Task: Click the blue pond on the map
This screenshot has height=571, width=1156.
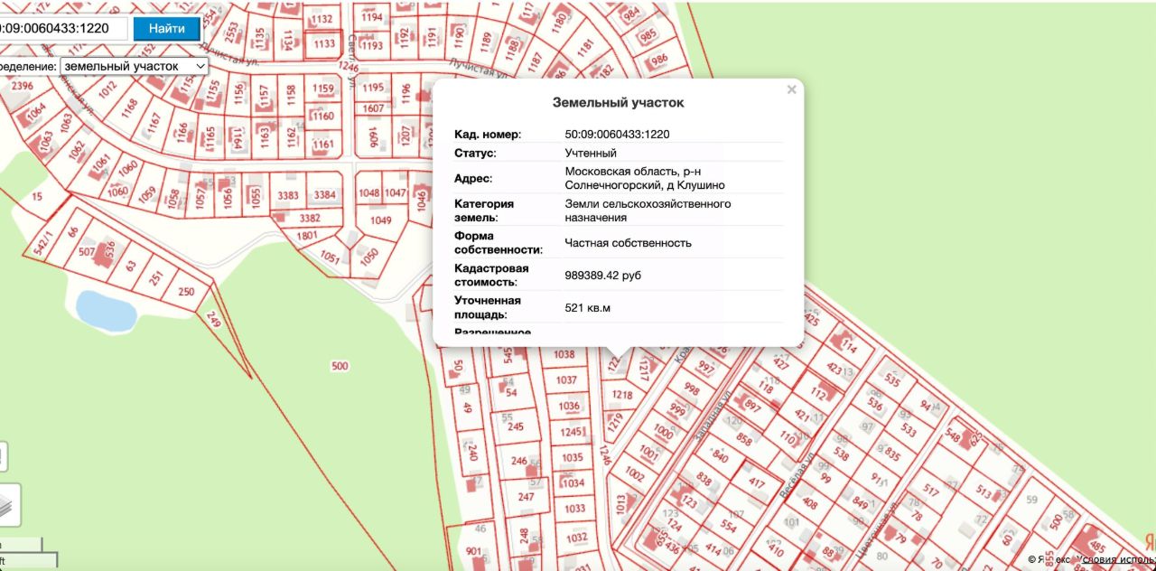Action: point(106,310)
